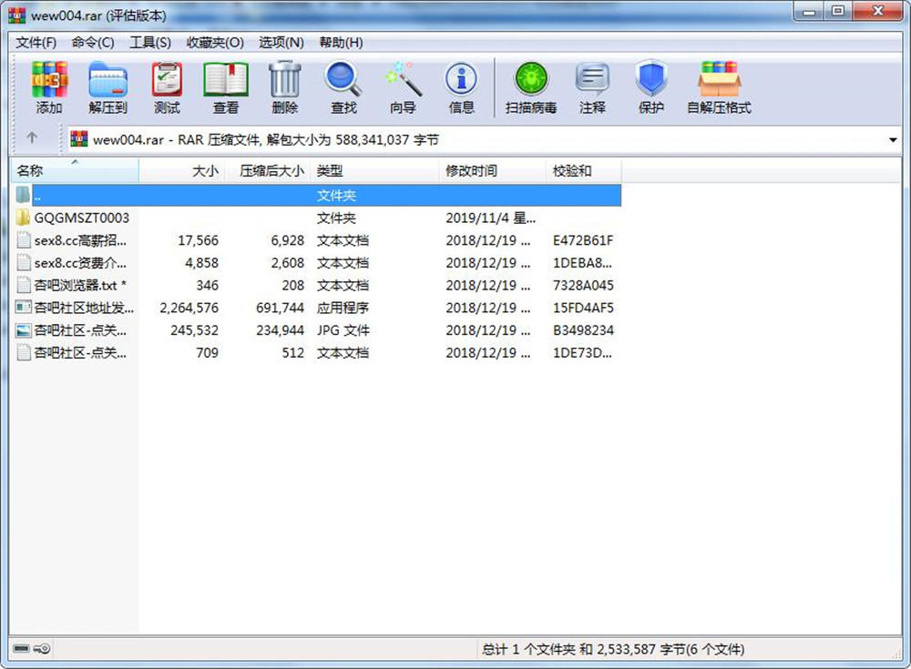Click checksum value E472B61F

(583, 240)
